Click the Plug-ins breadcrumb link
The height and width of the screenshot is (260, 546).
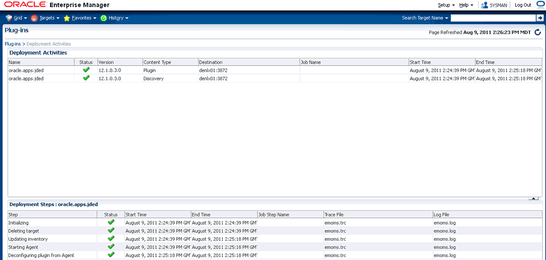point(13,44)
